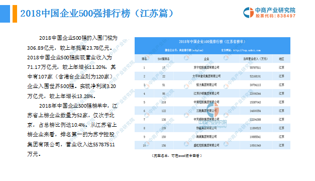Click revenue value 30794113 in row three

coord(255,85)
